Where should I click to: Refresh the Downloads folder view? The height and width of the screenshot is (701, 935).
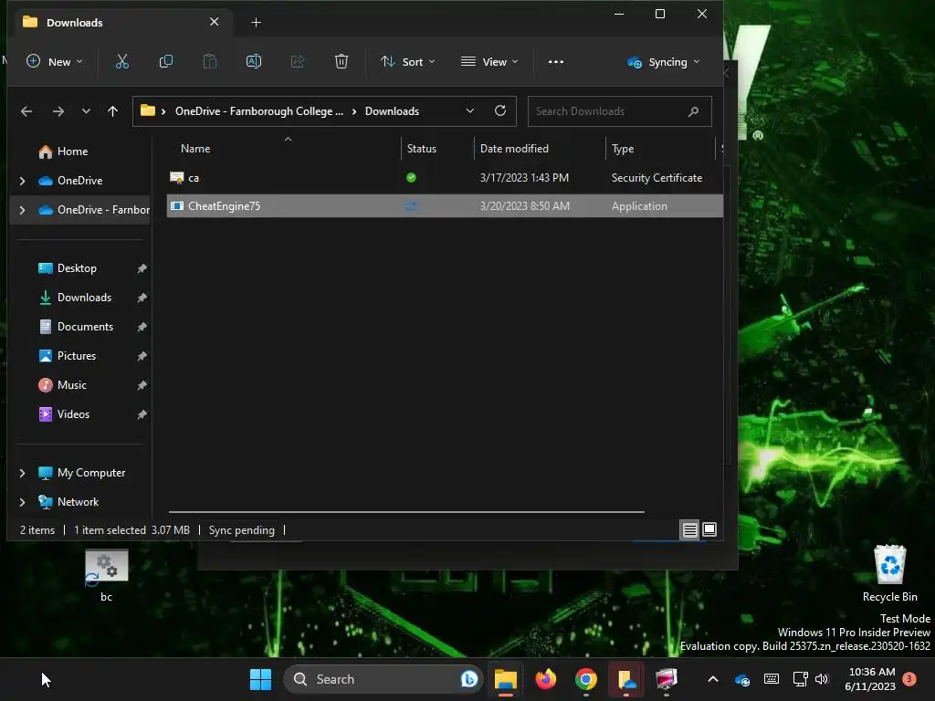pos(500,110)
